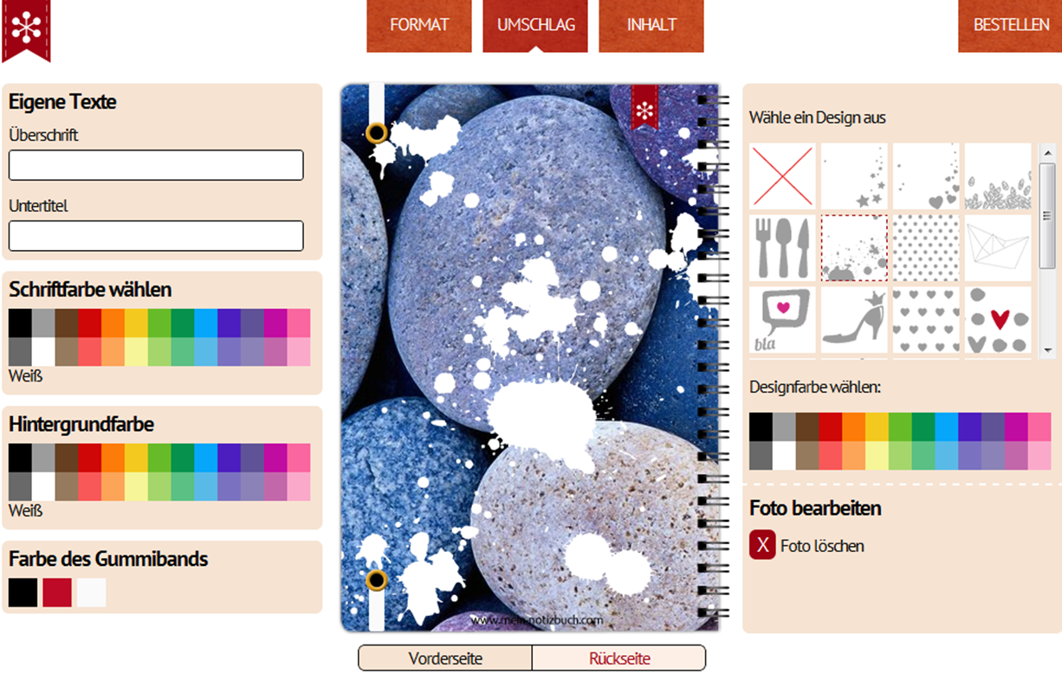Viewport: 1062px width, 687px height.
Task: Select the no-design red X option
Action: click(782, 177)
